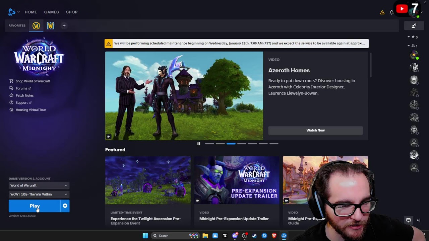Select the highlighted blue carousel indicator
The height and width of the screenshot is (241, 429).
(231, 144)
